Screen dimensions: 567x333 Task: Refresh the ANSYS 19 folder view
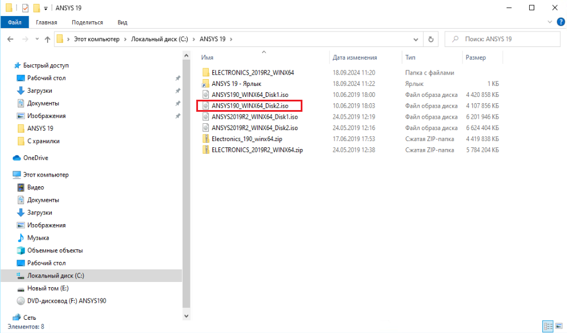point(430,39)
